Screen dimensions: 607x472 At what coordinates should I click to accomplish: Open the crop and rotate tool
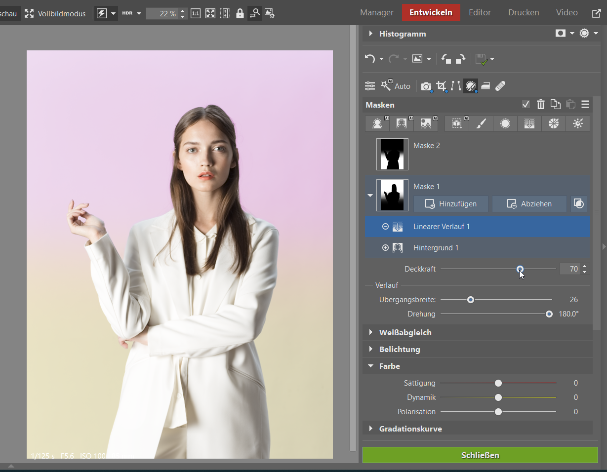(x=441, y=86)
